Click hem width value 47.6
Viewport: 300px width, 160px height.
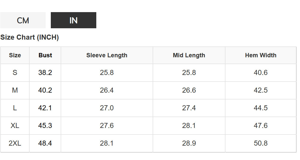pyautogui.click(x=261, y=126)
